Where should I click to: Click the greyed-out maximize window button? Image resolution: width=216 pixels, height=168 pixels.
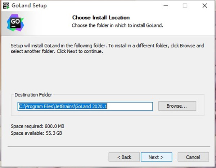tap(185, 6)
